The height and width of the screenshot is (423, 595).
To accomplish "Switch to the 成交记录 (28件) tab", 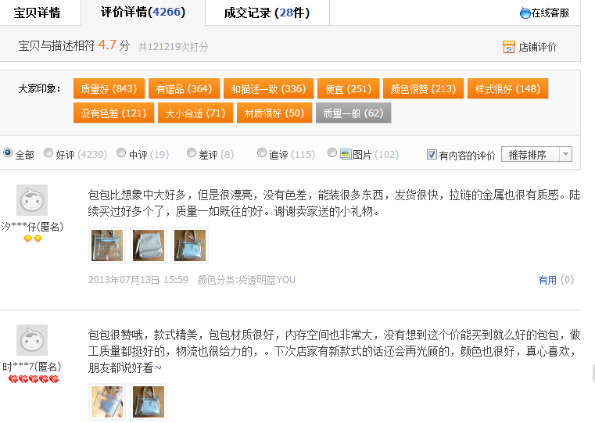I will 267,13.
